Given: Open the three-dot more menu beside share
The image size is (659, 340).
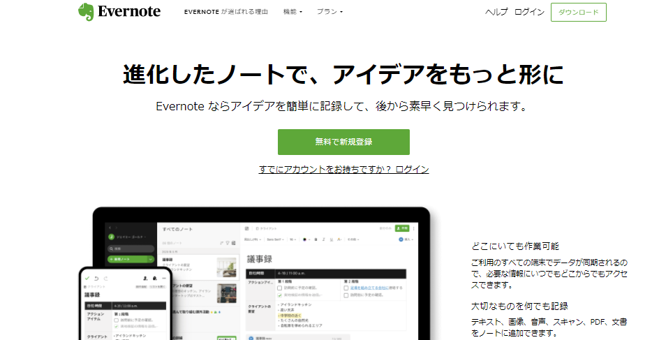Looking at the screenshot, I should point(413,228).
